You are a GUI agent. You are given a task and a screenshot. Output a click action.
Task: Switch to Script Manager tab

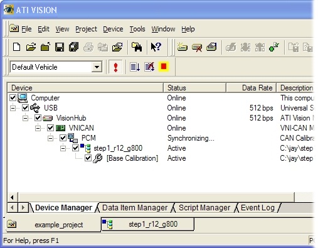pos(204,208)
